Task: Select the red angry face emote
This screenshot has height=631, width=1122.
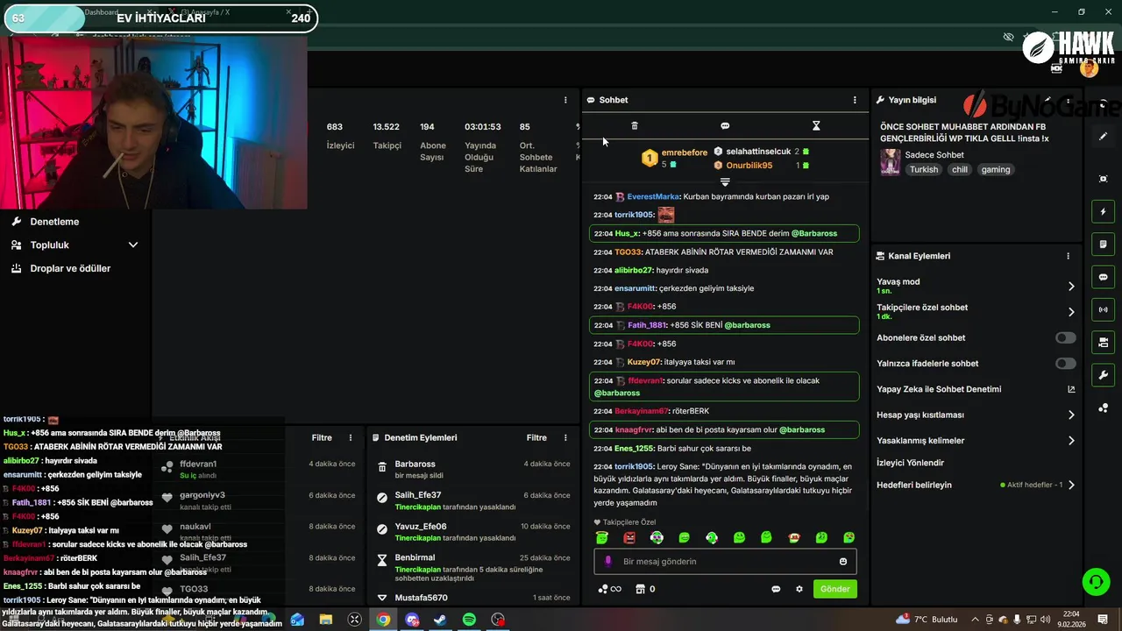Action: pos(629,537)
